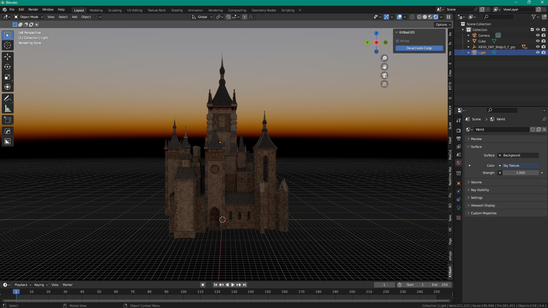The height and width of the screenshot is (308, 548).
Task: Open the File menu
Action: click(12, 9)
